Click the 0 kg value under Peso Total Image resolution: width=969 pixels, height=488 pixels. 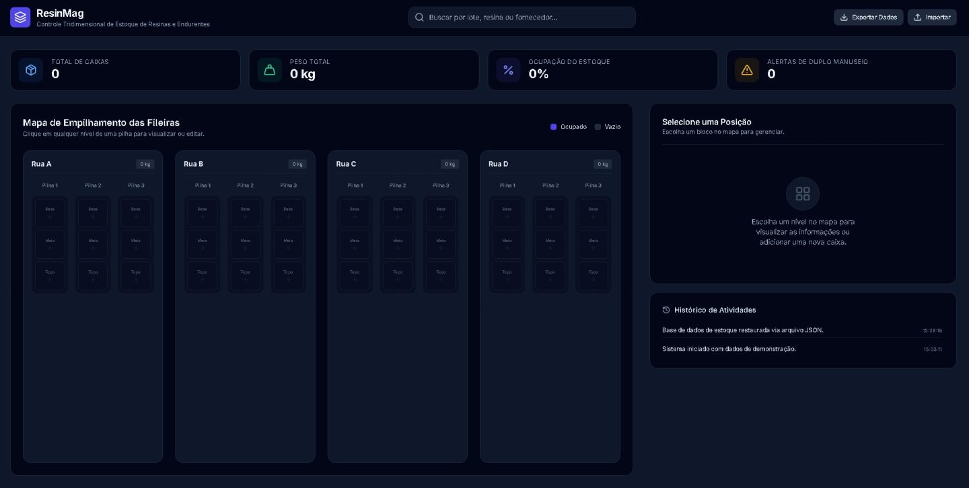coord(303,74)
